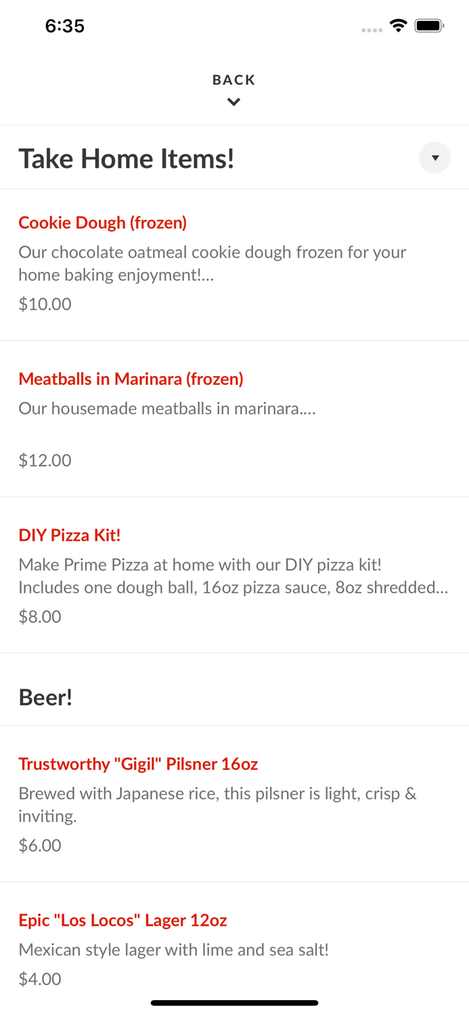Image resolution: width=469 pixels, height=1015 pixels.
Task: Select the 6:35 clock display
Action: pyautogui.click(x=64, y=26)
